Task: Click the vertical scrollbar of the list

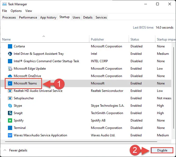Action: (x=174, y=88)
